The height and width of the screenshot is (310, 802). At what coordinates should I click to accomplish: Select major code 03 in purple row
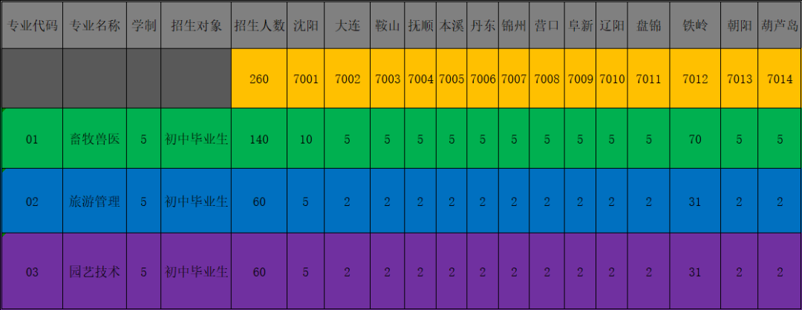32,272
